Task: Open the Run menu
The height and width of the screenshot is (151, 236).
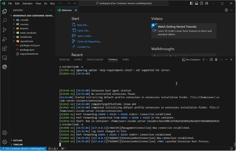Action: (52, 3)
